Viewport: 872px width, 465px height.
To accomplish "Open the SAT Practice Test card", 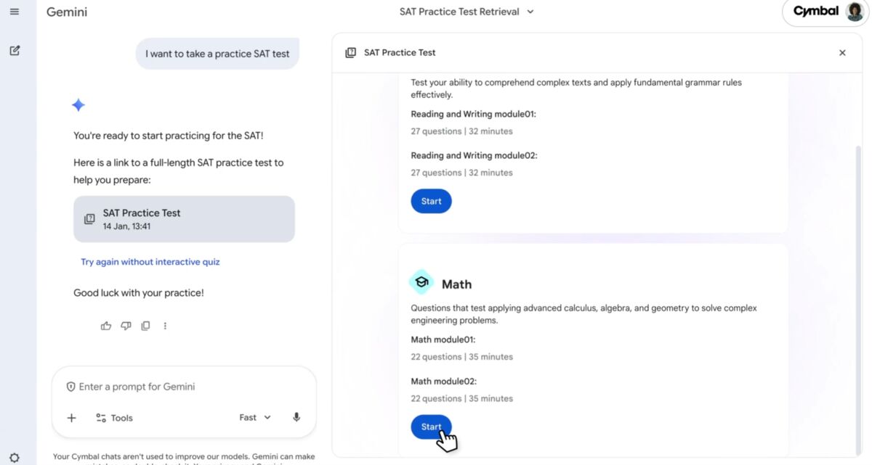I will (184, 218).
